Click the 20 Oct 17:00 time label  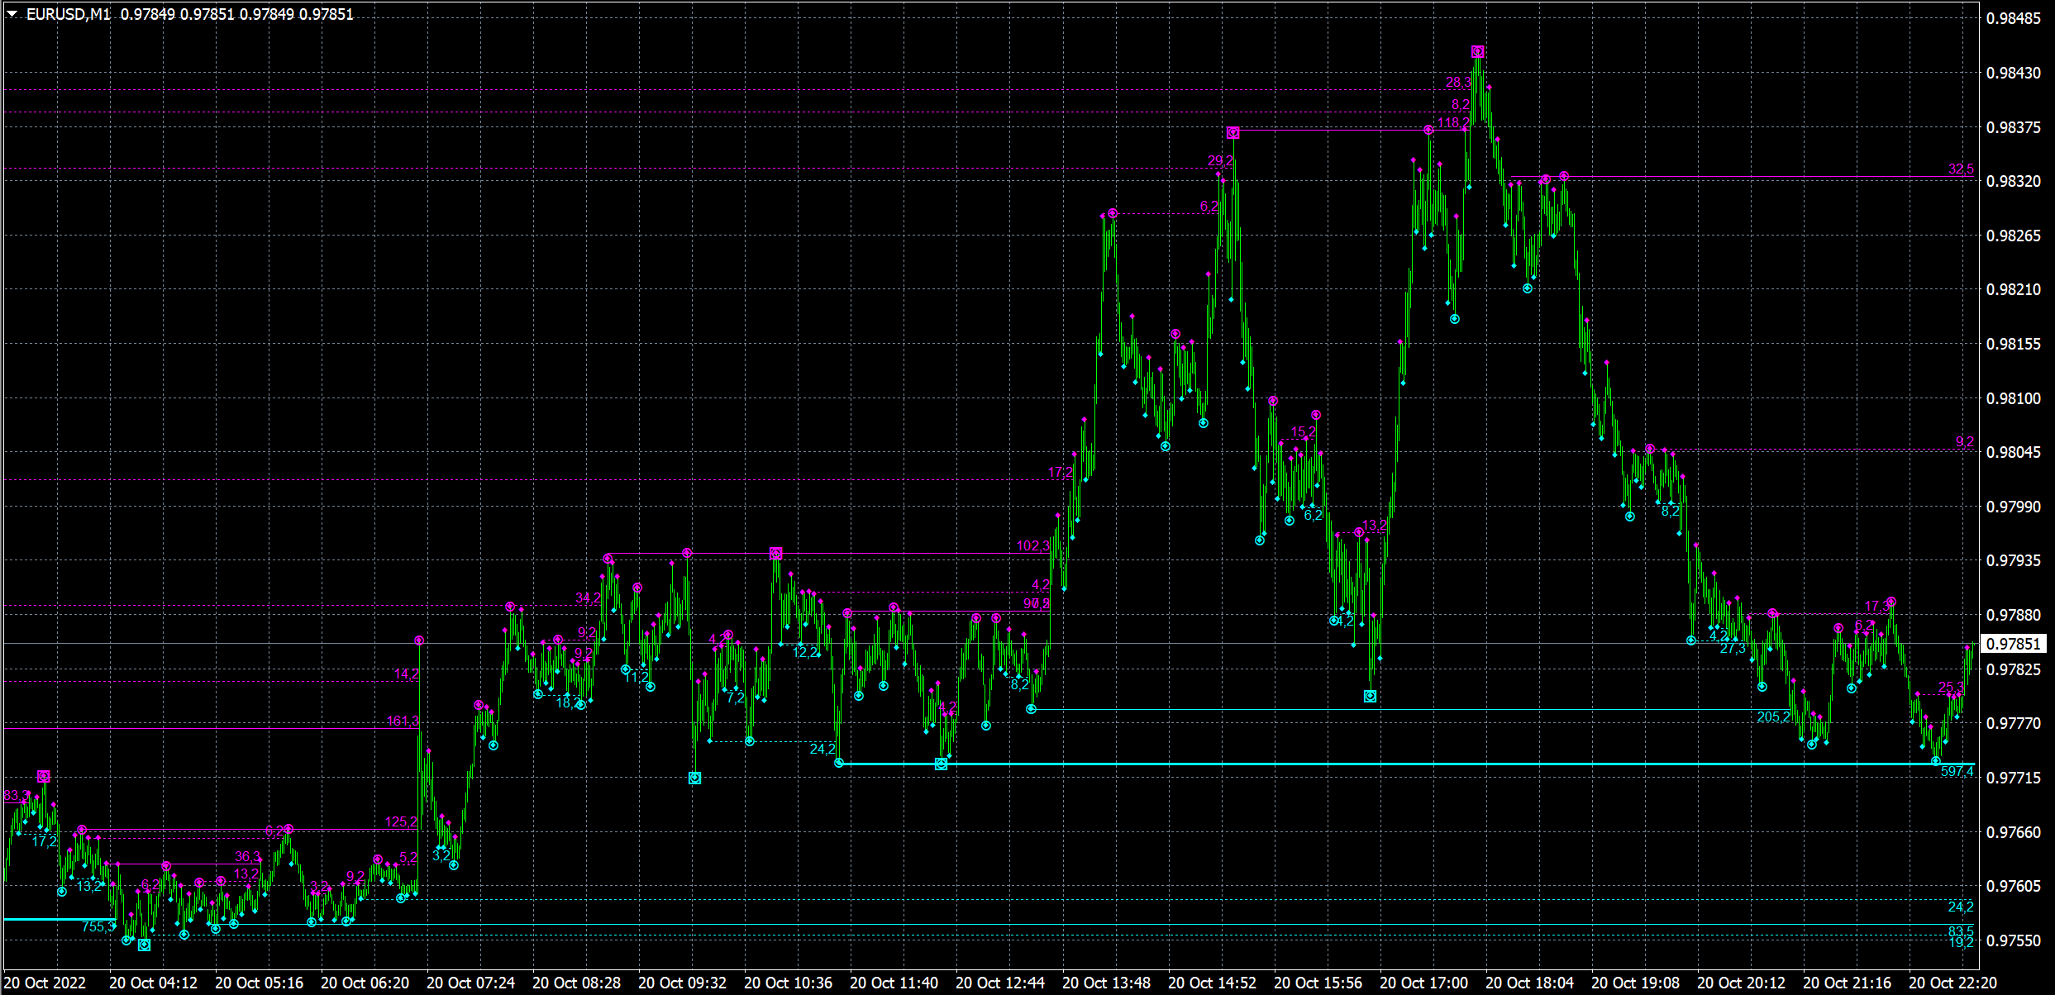1423,983
